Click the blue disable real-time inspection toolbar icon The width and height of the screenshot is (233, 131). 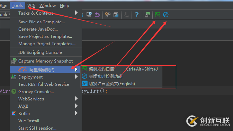point(166,15)
